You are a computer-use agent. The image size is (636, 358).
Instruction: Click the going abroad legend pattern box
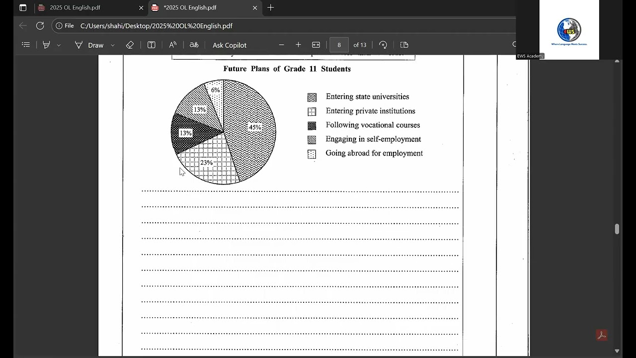click(312, 154)
